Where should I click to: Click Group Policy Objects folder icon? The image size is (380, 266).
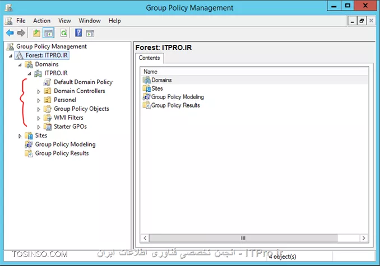click(48, 109)
